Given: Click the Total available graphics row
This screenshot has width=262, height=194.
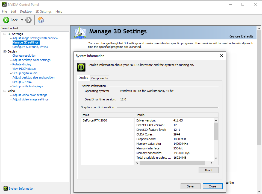Looking at the screenshot, I should [174, 158].
